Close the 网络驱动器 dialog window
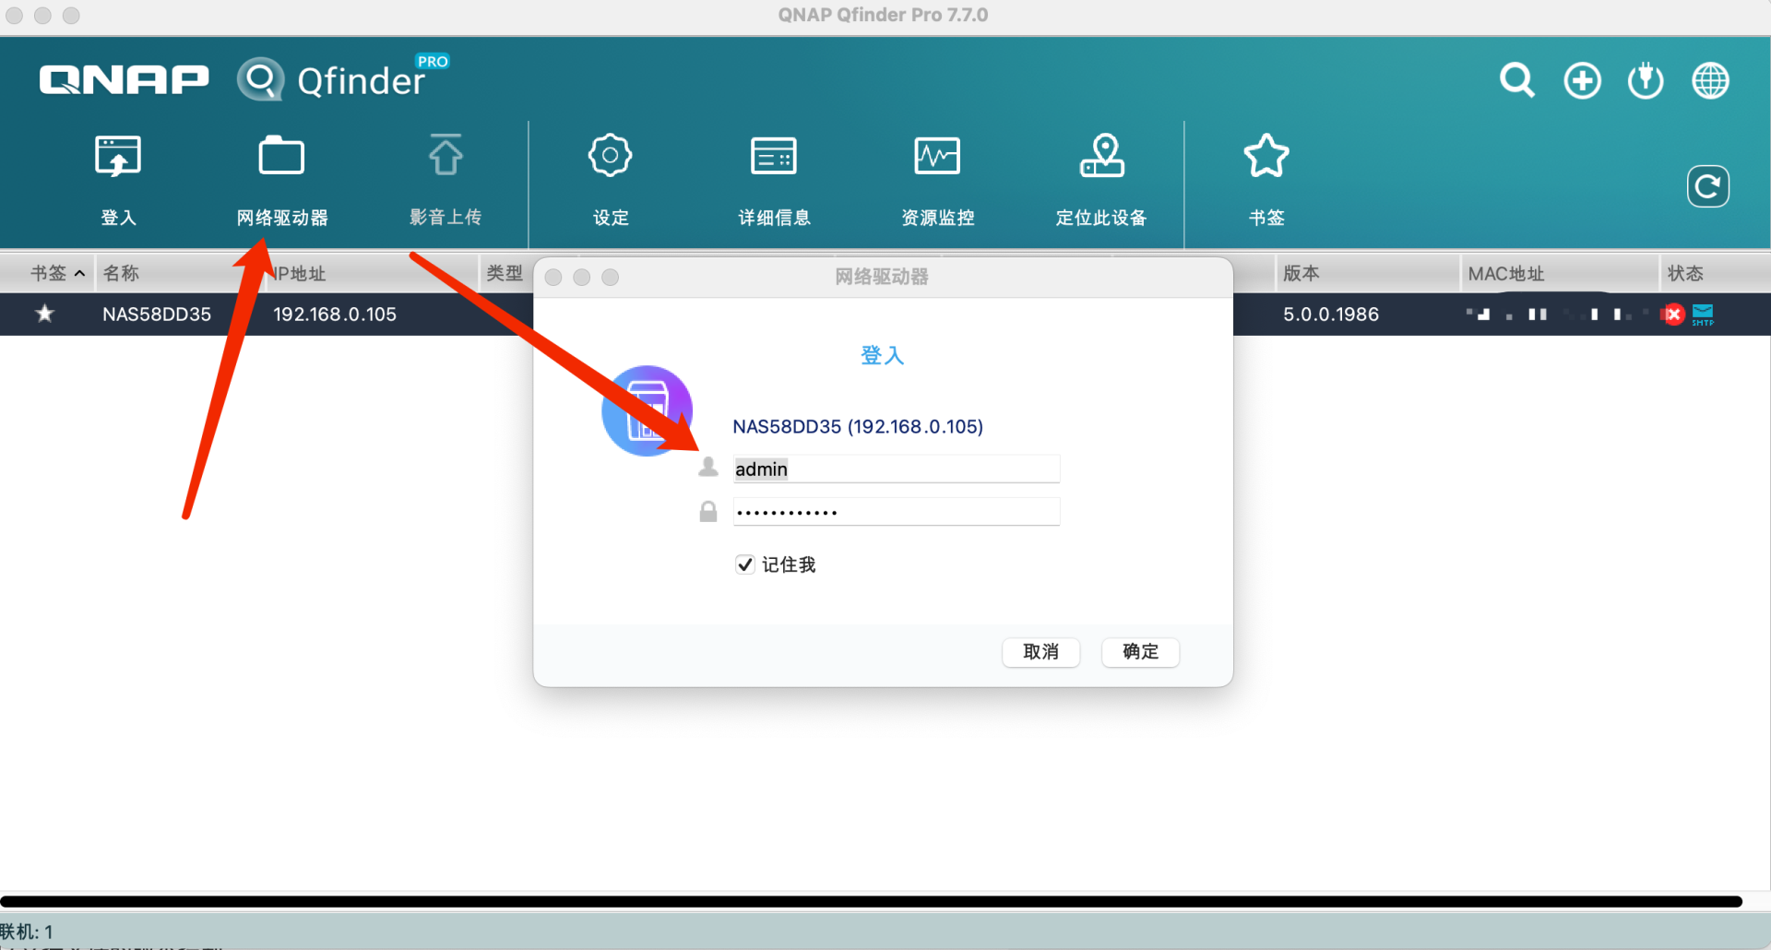 click(553, 278)
